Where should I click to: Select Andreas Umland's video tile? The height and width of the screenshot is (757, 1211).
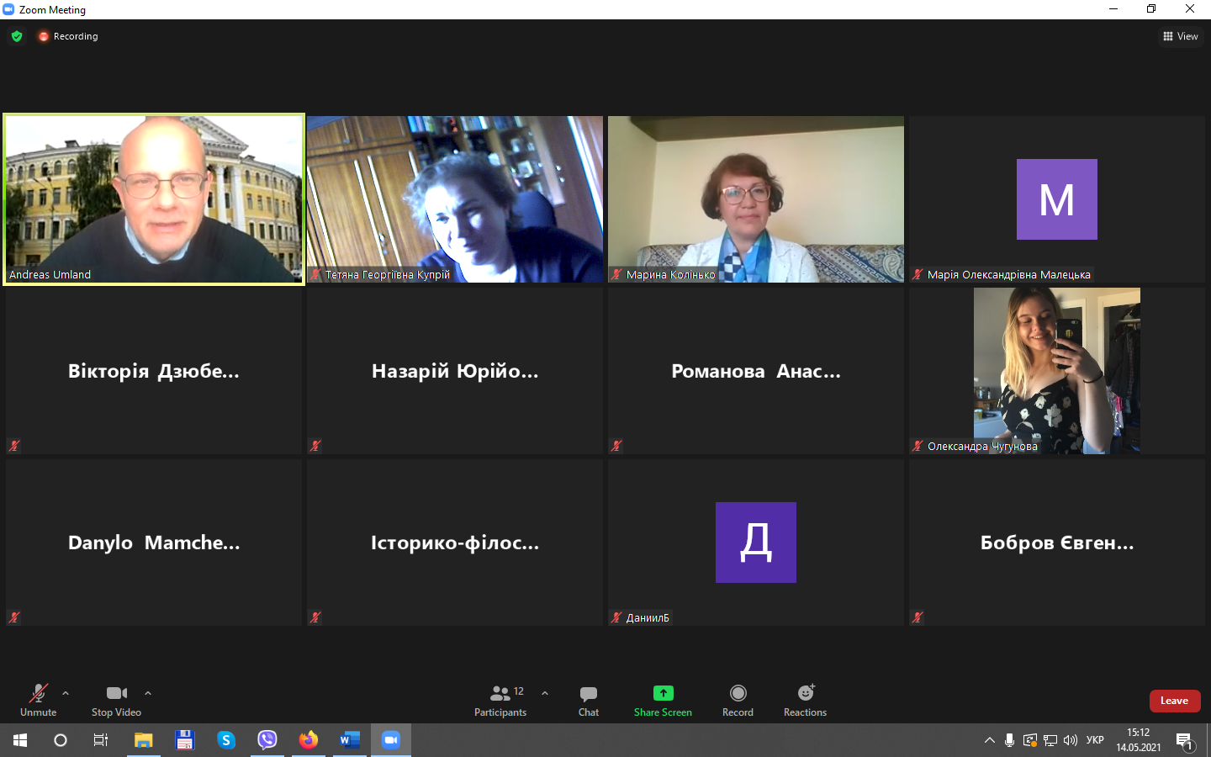coord(154,199)
